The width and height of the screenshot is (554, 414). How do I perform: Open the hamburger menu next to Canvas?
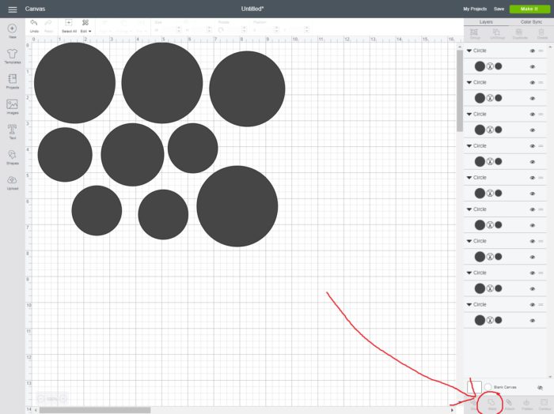click(13, 9)
